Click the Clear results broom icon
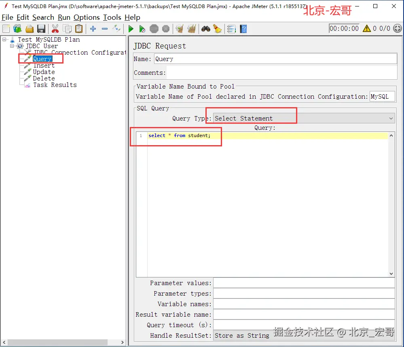The height and width of the screenshot is (347, 404). pos(180,29)
